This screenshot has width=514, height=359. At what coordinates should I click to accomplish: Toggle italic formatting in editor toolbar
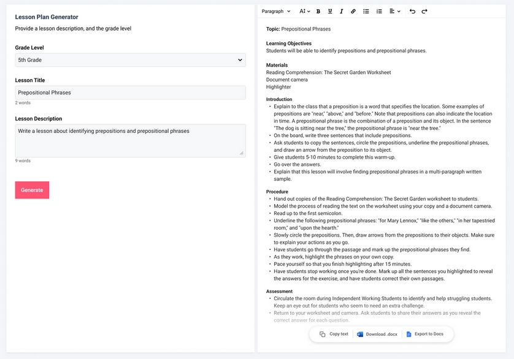tap(341, 11)
